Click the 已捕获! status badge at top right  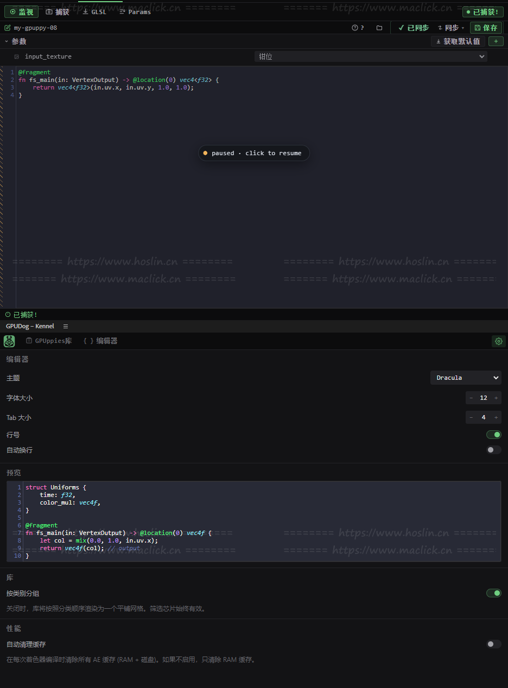pos(482,12)
